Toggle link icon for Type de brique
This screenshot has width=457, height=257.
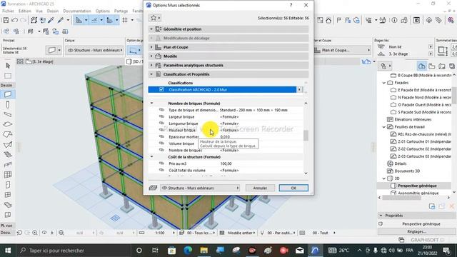161,110
